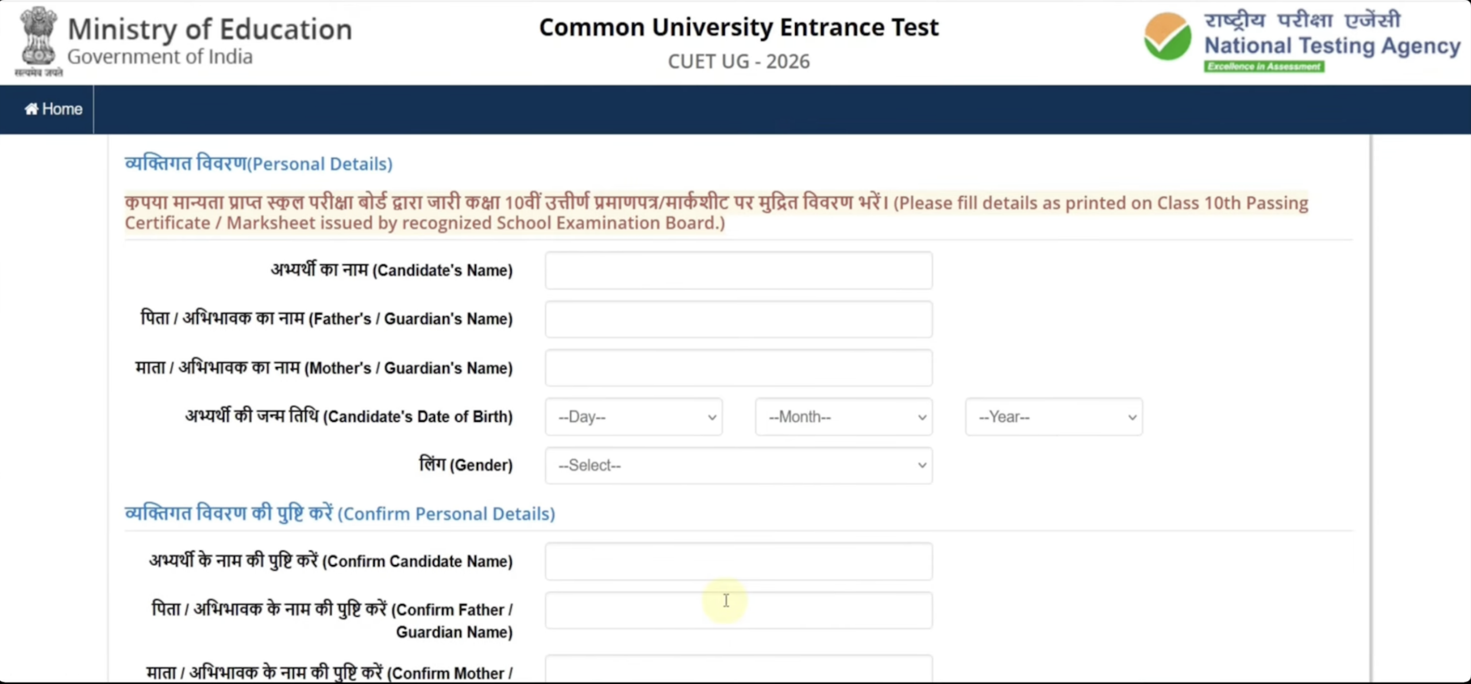Click the Common University Entrance Test title
Screen dimensions: 1471x684
click(x=739, y=26)
